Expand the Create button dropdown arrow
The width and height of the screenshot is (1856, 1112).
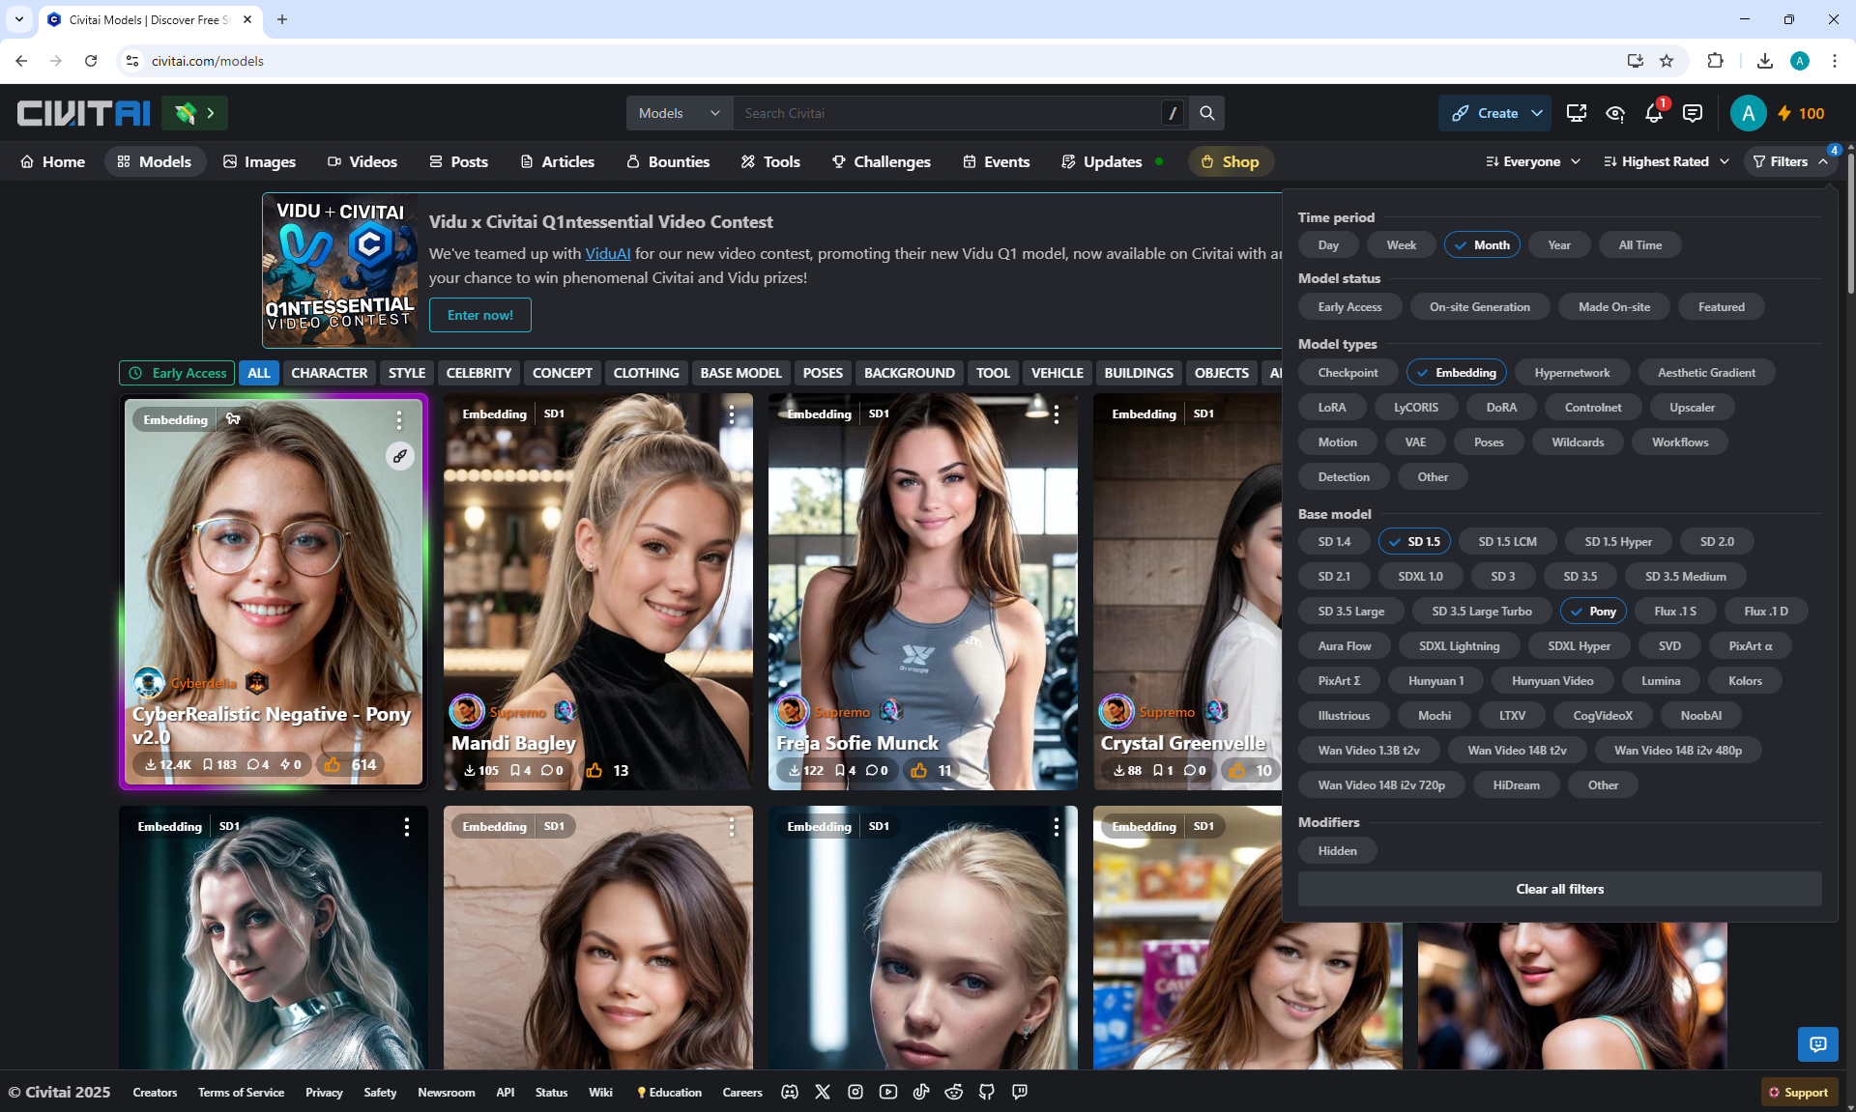[1536, 113]
